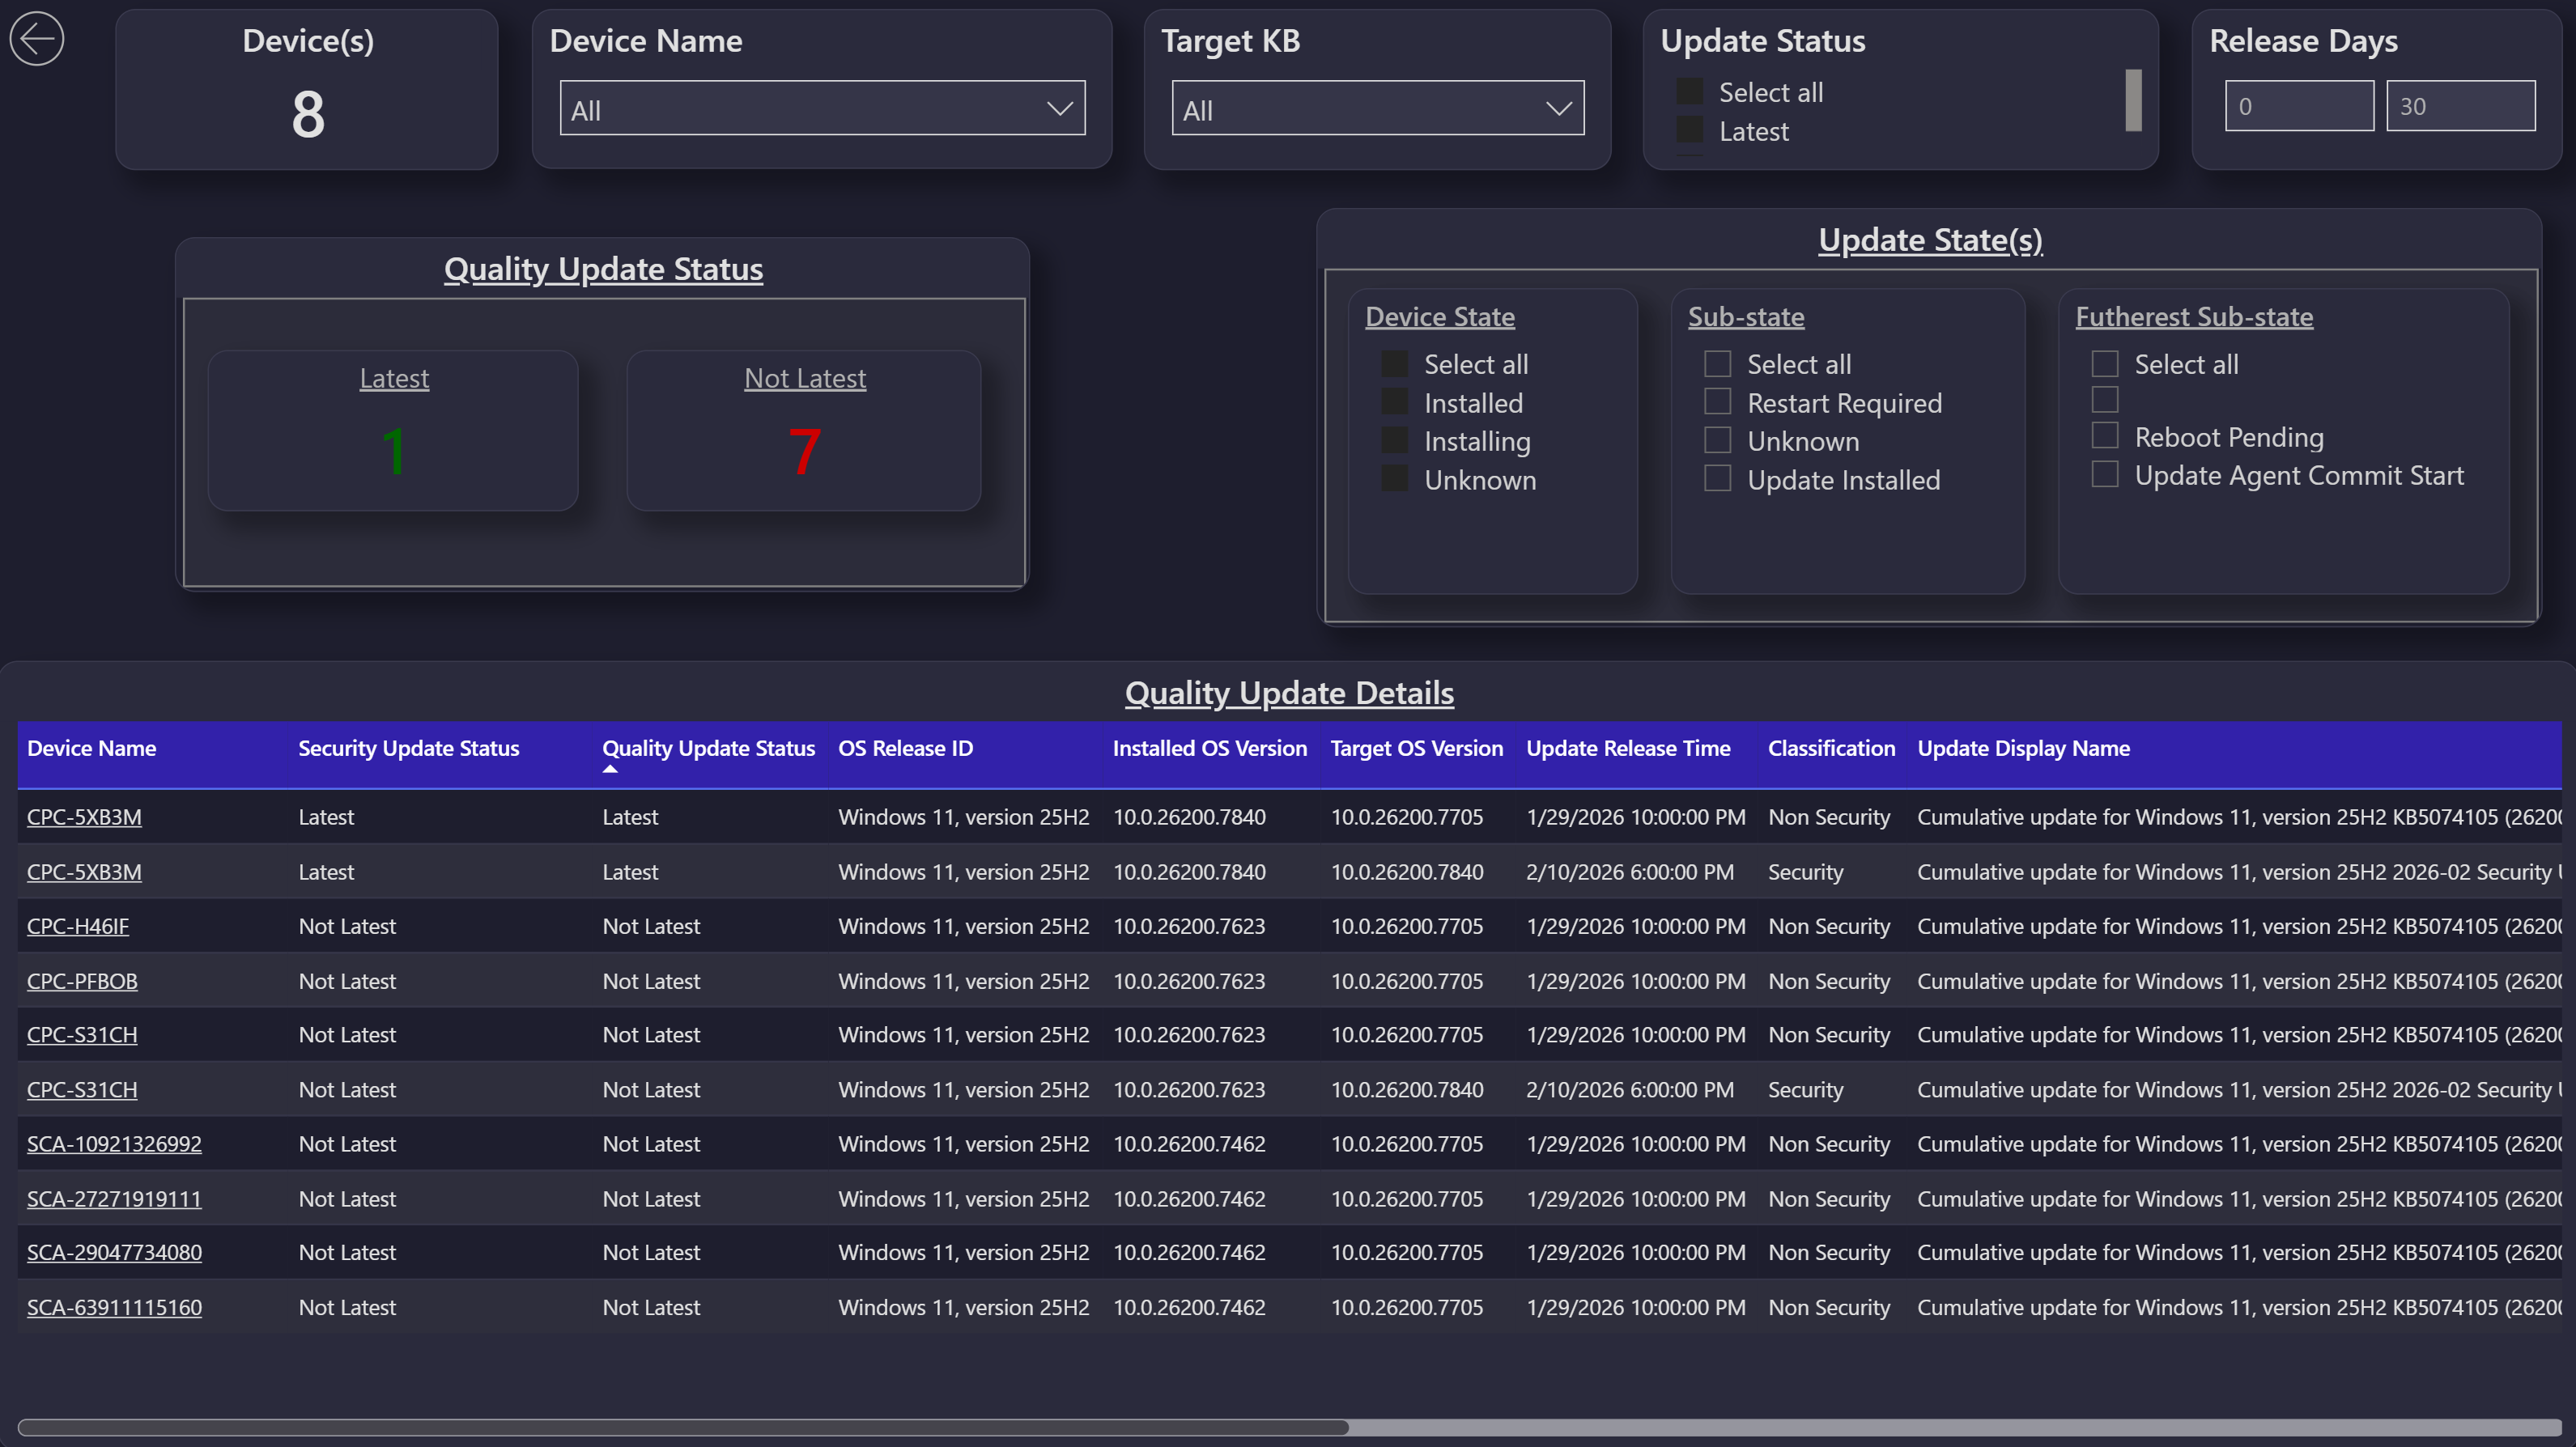Check Unknown under Device State

tap(1394, 480)
